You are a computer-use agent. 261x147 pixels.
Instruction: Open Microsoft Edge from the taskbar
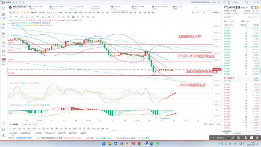point(151,144)
